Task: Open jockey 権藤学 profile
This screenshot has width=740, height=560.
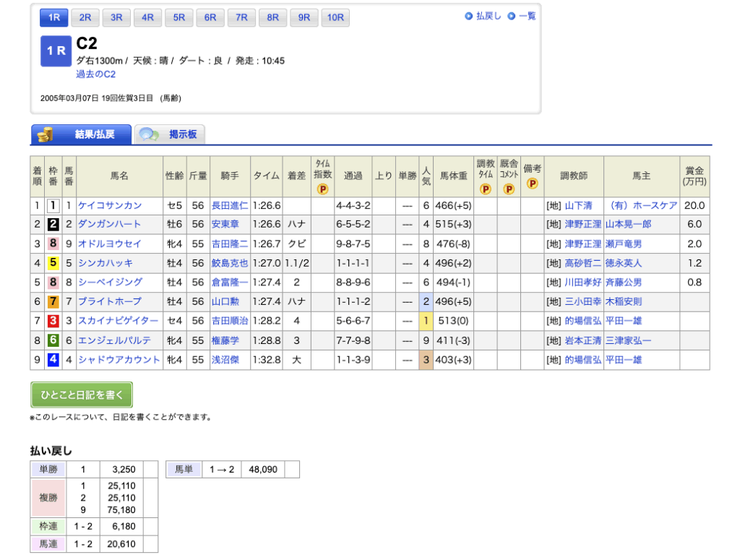Action: tap(225, 340)
